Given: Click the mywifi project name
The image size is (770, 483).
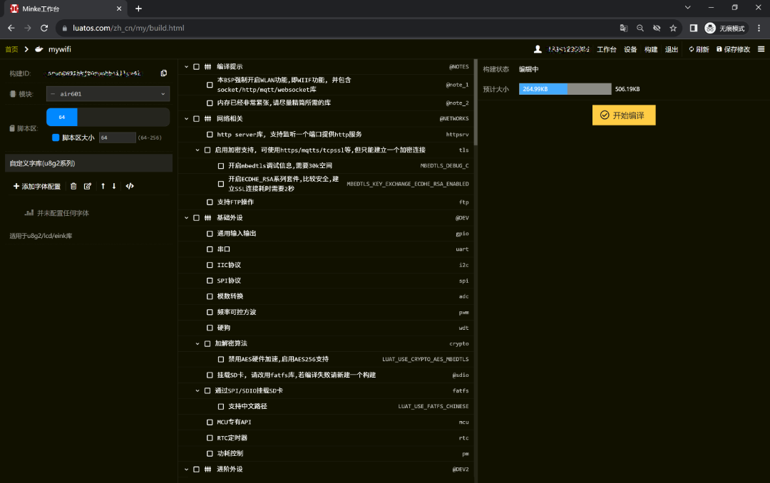Looking at the screenshot, I should coord(59,49).
